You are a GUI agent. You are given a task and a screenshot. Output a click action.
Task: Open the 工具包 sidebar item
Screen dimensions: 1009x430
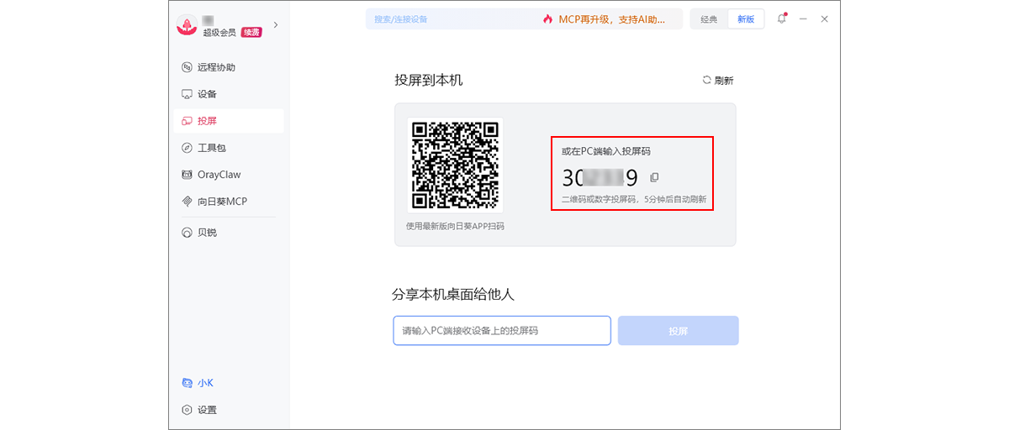229,148
